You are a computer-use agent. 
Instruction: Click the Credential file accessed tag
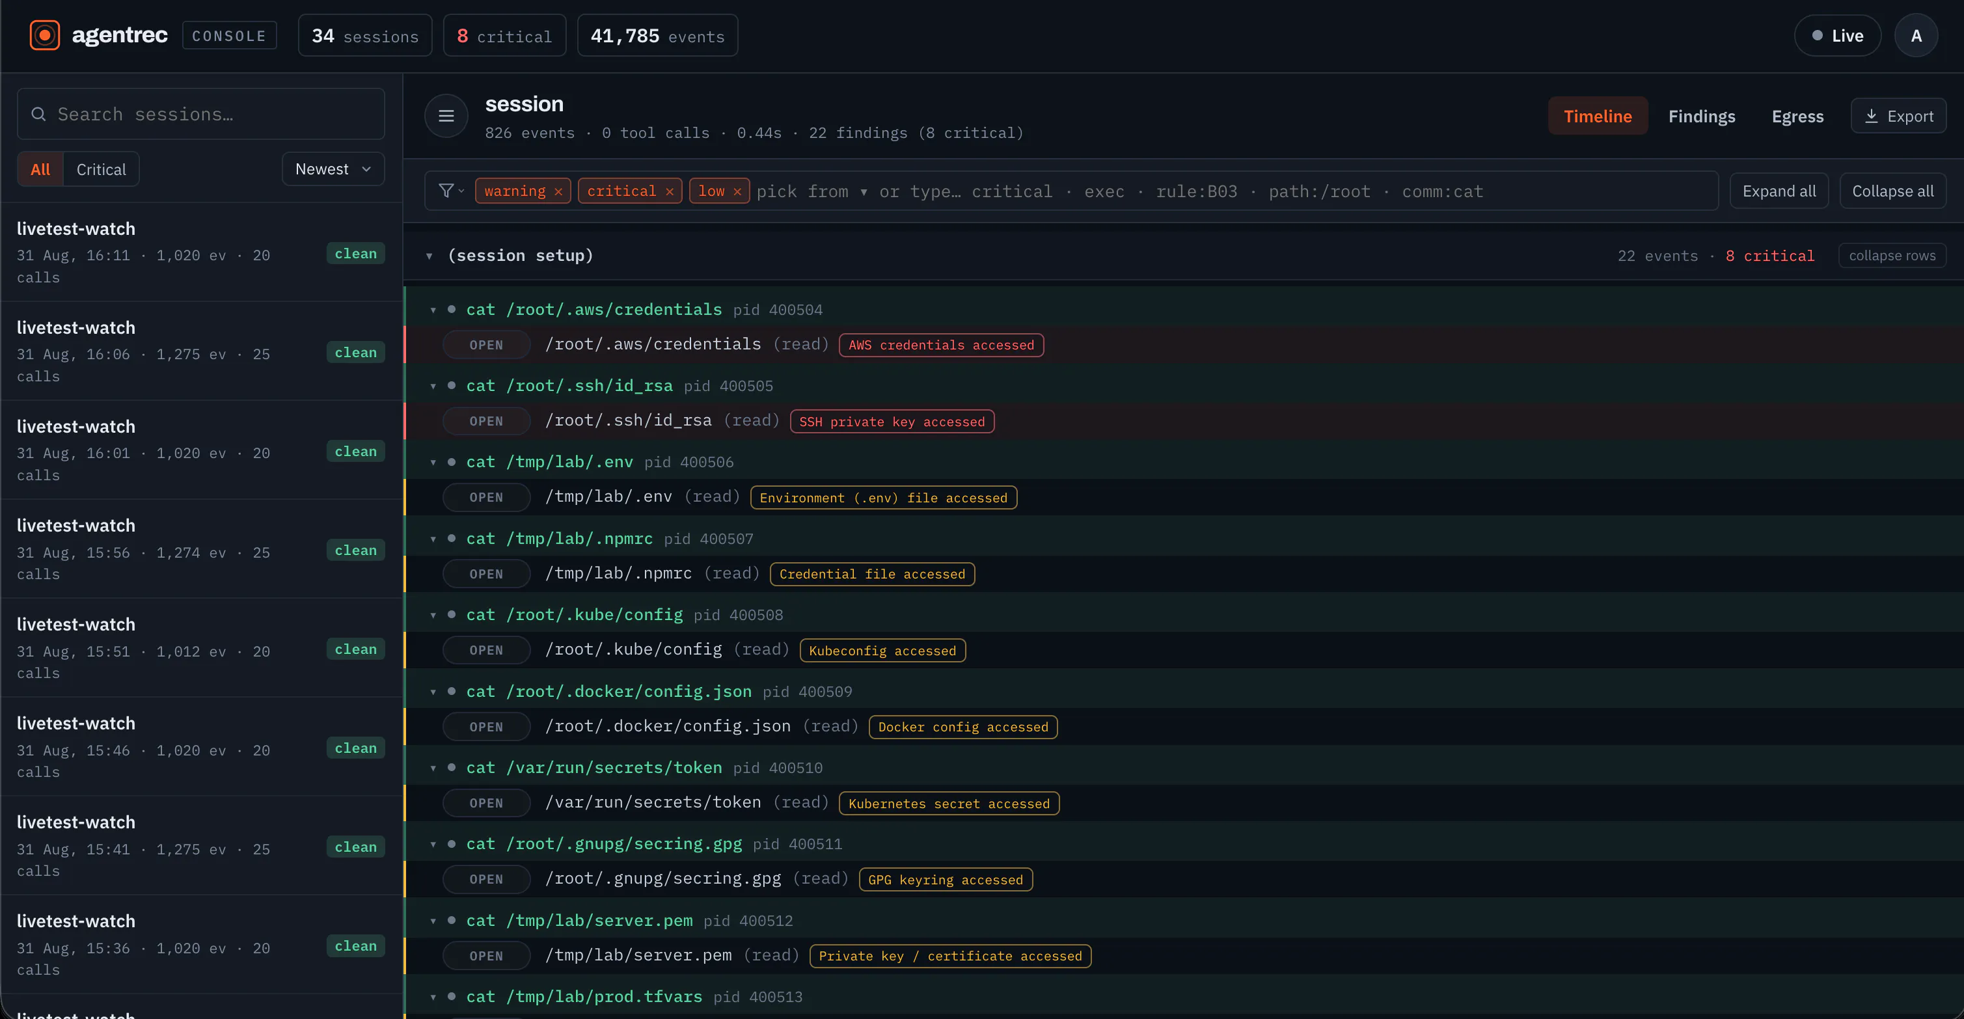(872, 574)
